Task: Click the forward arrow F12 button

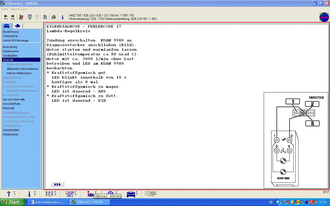Action: (12, 17)
